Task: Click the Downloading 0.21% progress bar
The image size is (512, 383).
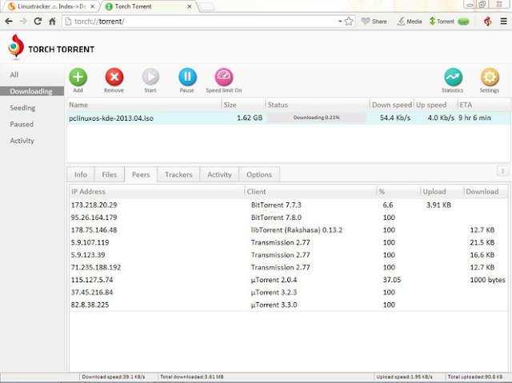Action: click(317, 118)
